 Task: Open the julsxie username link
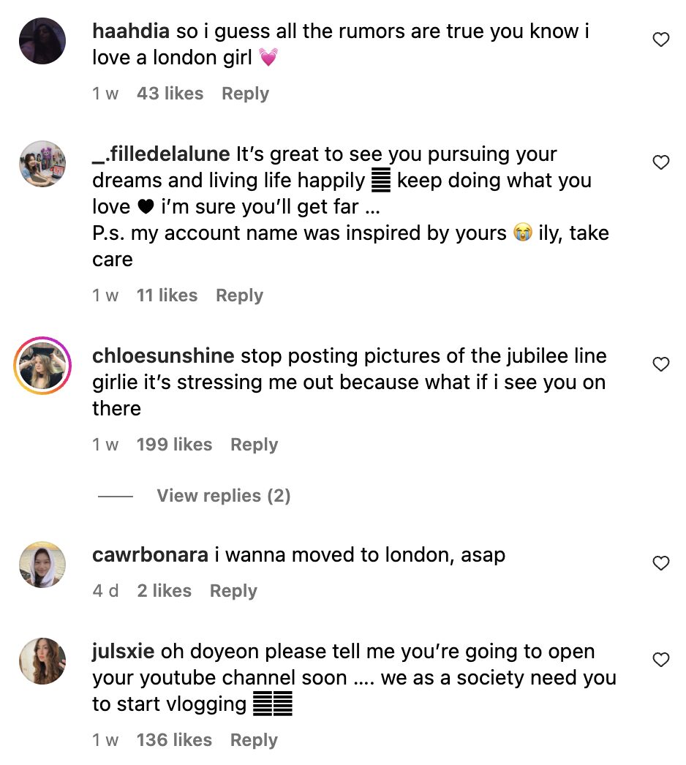(x=124, y=651)
